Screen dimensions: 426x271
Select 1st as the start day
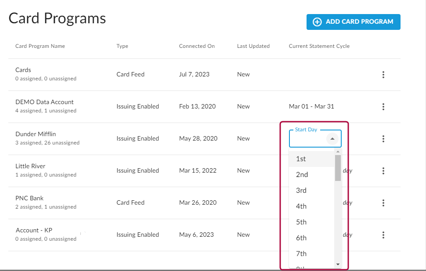pyautogui.click(x=301, y=159)
